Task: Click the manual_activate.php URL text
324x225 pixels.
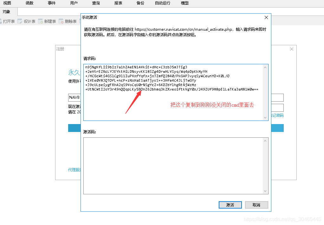Action: 184,29
